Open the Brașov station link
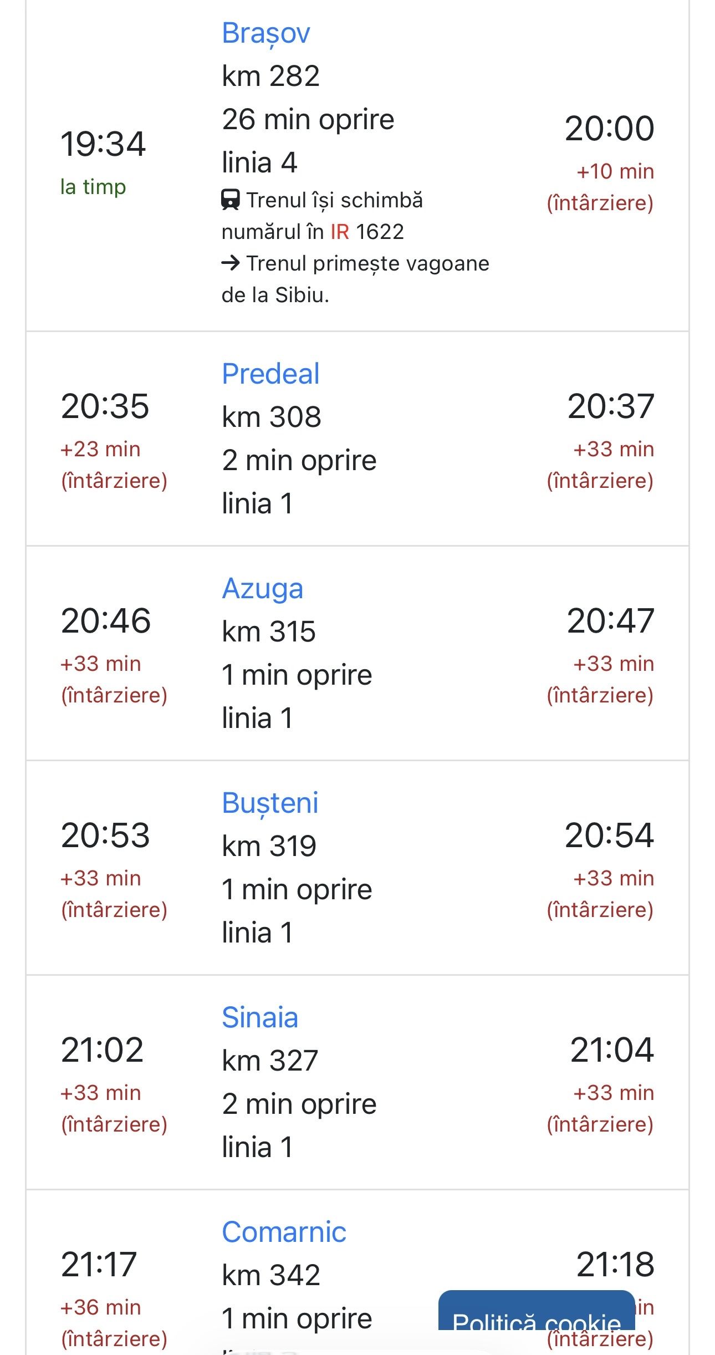Screen dimensions: 715x1355 265,33
